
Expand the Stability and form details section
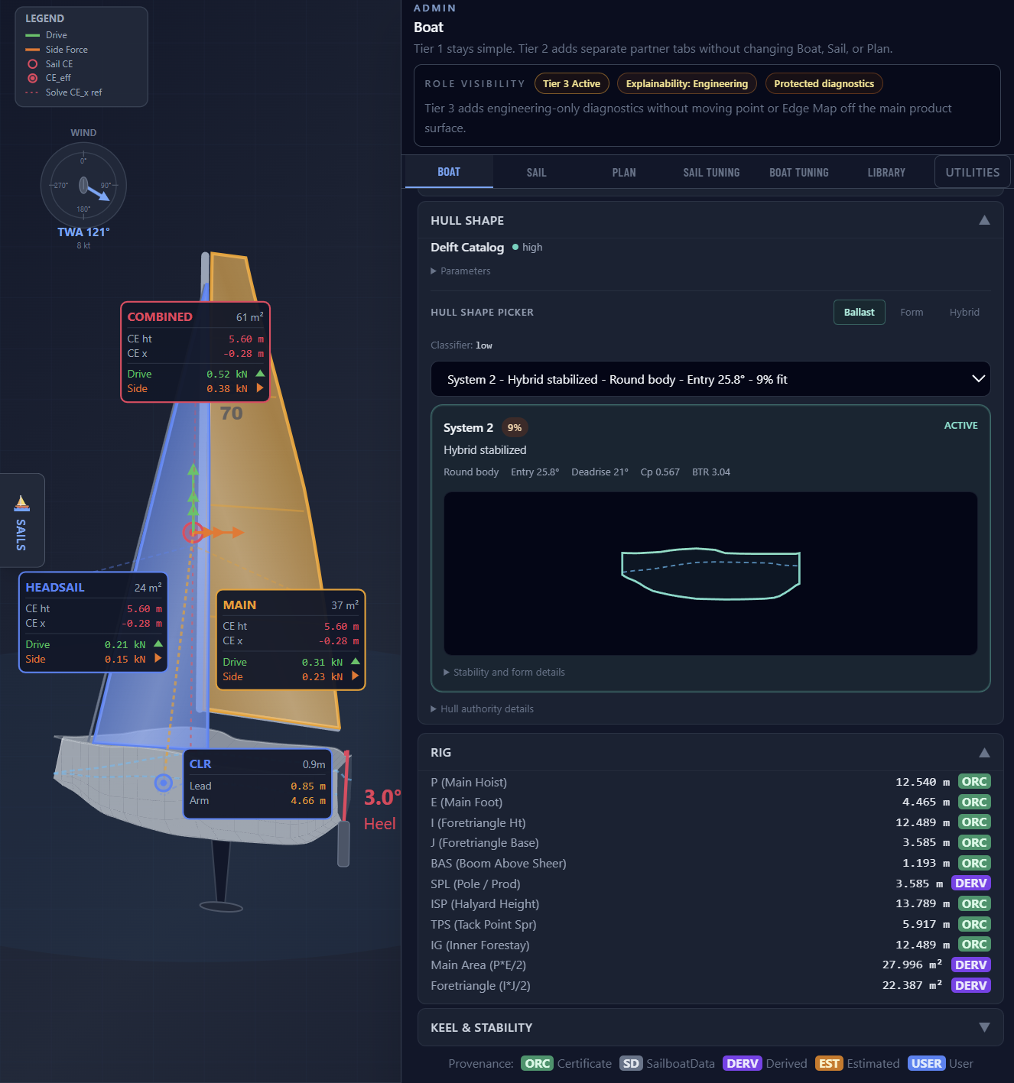(504, 672)
